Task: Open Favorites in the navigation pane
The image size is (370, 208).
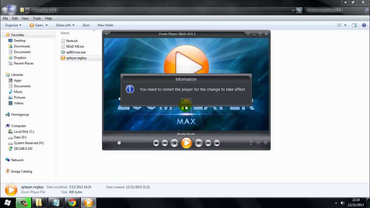Action: click(x=18, y=35)
